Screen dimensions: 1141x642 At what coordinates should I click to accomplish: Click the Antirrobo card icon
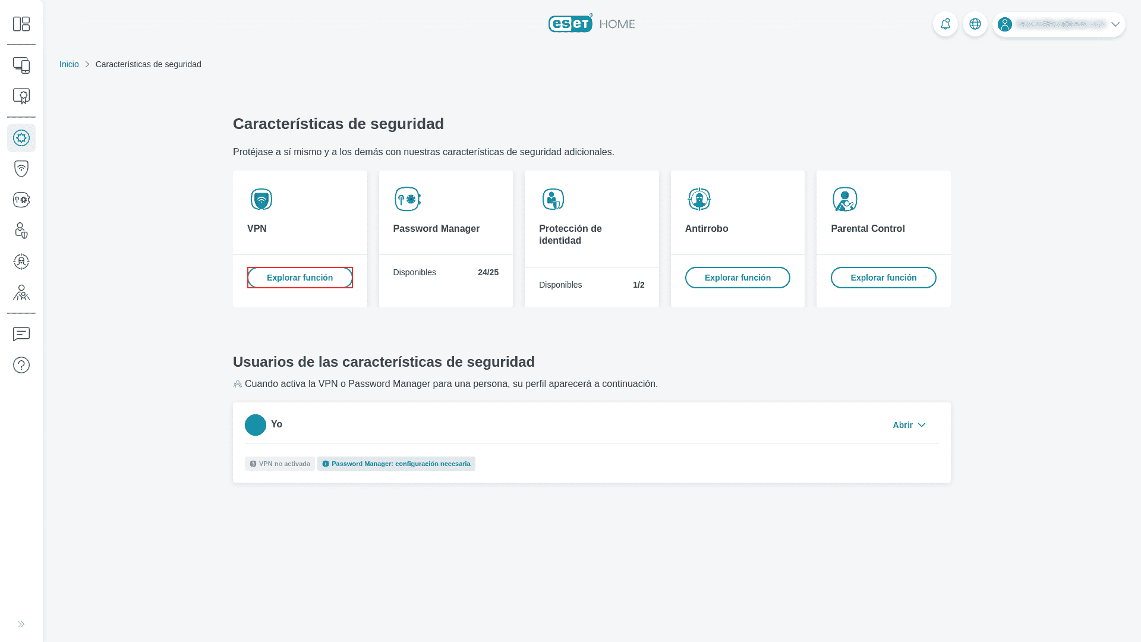click(x=699, y=199)
